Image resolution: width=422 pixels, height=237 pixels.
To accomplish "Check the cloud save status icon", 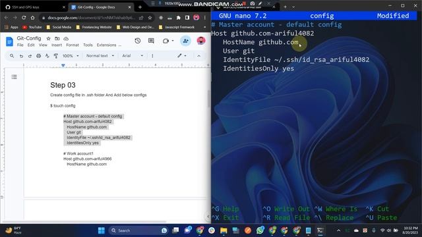I will click(66, 39).
